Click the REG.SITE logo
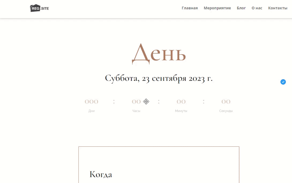292x183 pixels. pos(39,8)
